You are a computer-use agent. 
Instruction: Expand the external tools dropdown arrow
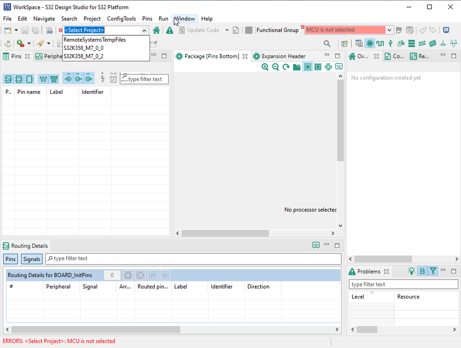49,43
